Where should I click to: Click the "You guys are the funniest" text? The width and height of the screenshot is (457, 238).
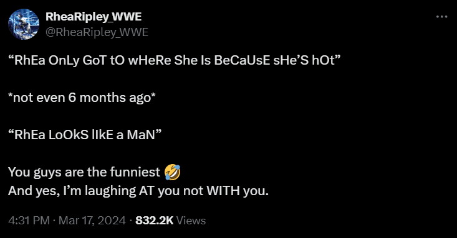84,172
